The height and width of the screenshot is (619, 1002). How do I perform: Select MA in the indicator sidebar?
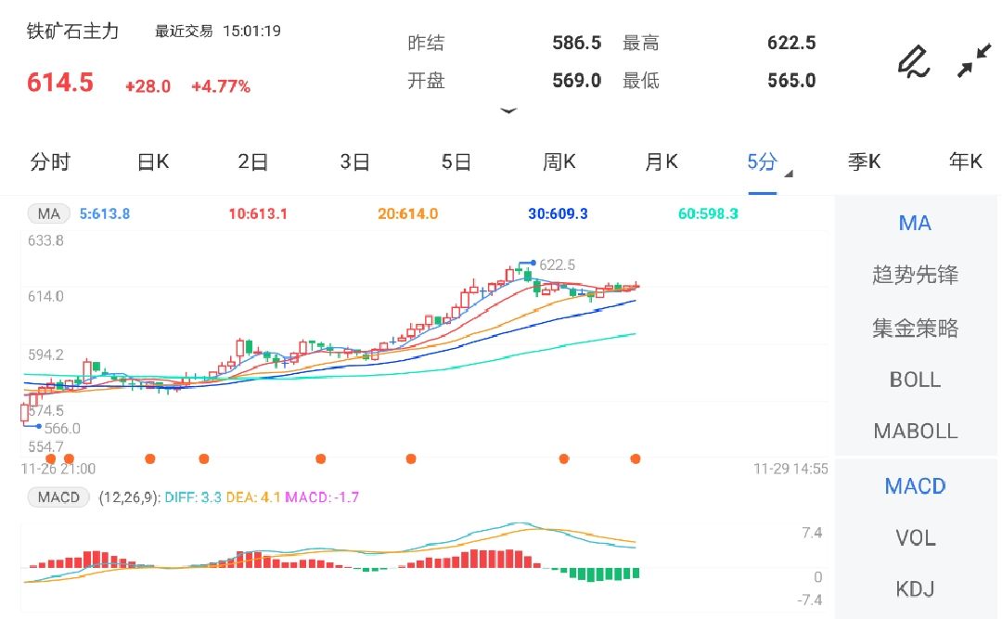coord(915,223)
